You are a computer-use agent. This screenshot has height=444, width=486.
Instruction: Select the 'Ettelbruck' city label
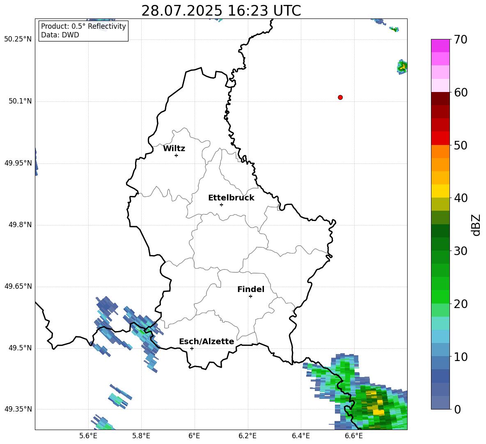[231, 198]
